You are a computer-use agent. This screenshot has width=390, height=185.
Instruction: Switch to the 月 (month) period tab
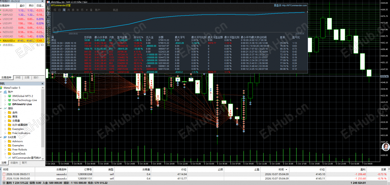coord(69,10)
